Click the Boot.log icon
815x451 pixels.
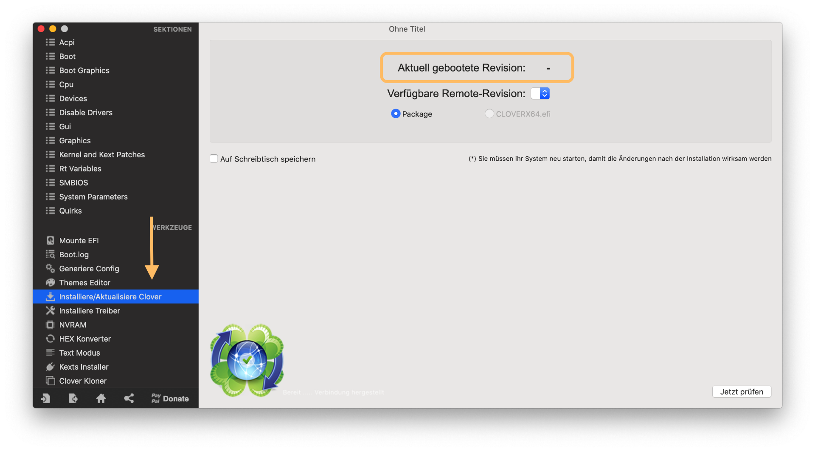tap(51, 254)
